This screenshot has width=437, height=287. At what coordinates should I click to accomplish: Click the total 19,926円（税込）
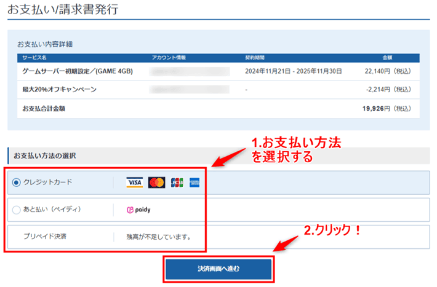pyautogui.click(x=387, y=109)
